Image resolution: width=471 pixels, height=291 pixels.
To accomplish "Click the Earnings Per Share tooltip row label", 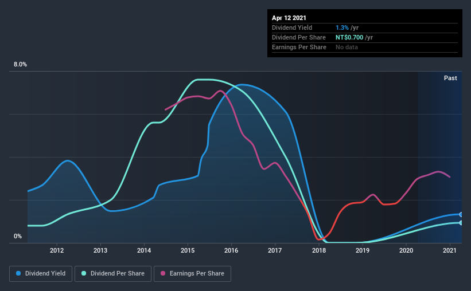I will click(x=299, y=47).
